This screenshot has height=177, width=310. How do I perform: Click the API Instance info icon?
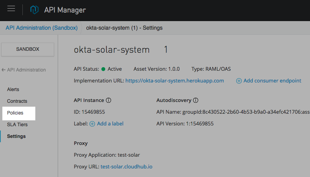109,100
